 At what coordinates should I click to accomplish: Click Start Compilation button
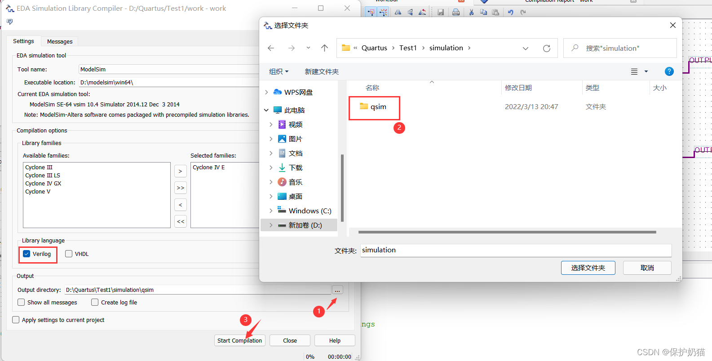(x=239, y=340)
